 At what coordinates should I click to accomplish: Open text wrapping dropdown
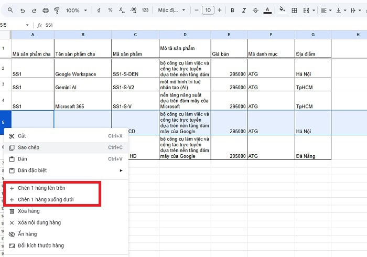click(x=356, y=10)
